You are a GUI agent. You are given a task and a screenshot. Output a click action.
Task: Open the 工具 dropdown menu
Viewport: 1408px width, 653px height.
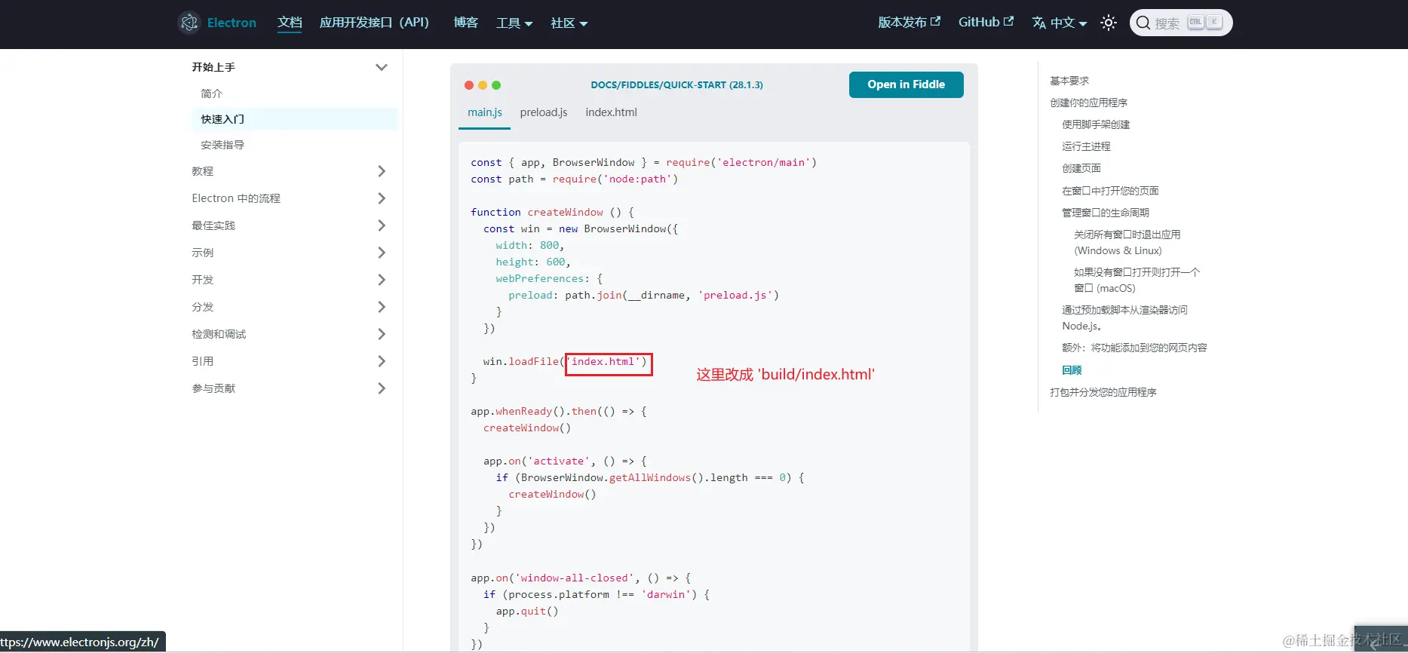514,23
